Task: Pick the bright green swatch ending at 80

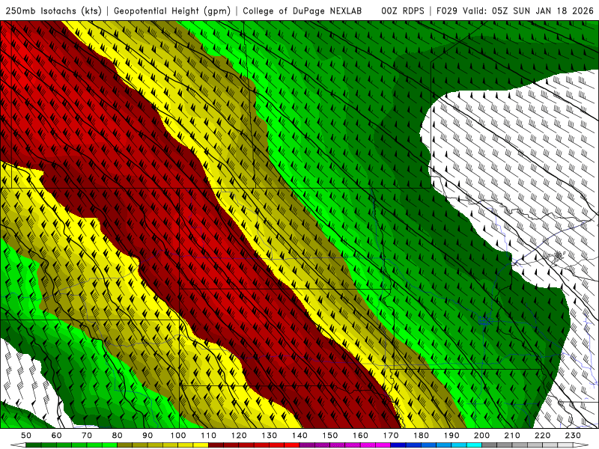Action: [x=109, y=445]
